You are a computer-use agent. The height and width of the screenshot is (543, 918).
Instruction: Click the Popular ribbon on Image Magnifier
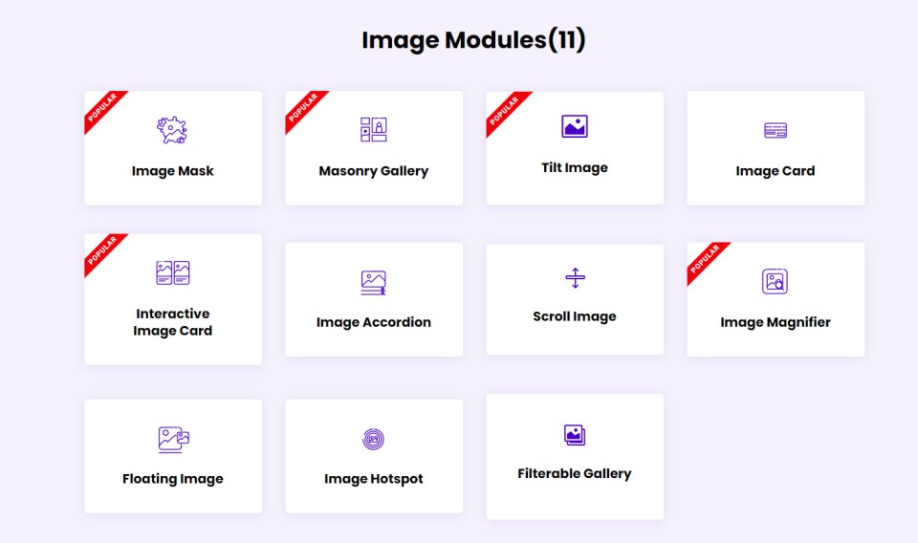coord(706,261)
